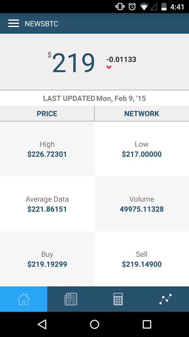Tap the Low $217.00000 cell

click(142, 149)
